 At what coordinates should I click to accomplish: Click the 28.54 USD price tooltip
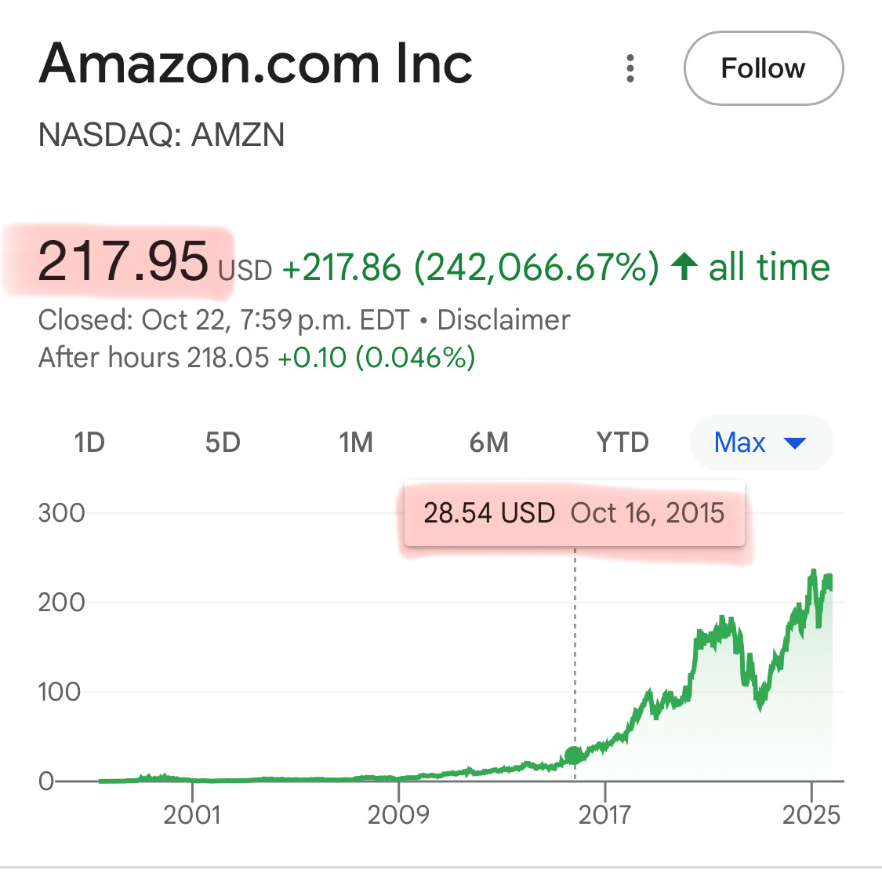point(574,513)
